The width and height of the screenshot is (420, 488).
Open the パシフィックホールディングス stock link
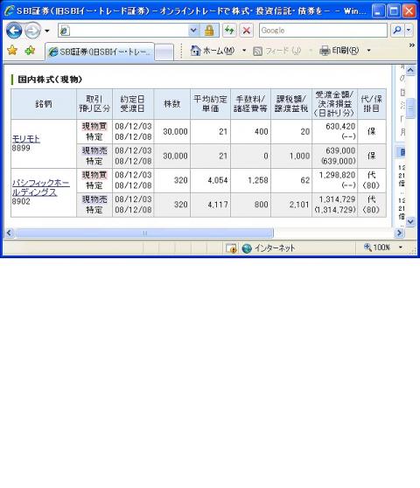coord(41,187)
